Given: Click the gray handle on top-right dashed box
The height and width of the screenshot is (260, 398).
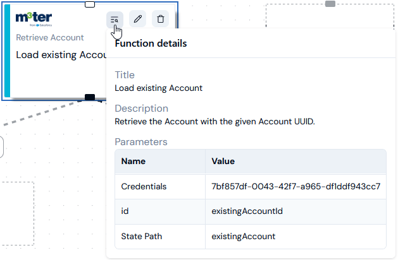Looking at the screenshot, I should coord(330,4).
